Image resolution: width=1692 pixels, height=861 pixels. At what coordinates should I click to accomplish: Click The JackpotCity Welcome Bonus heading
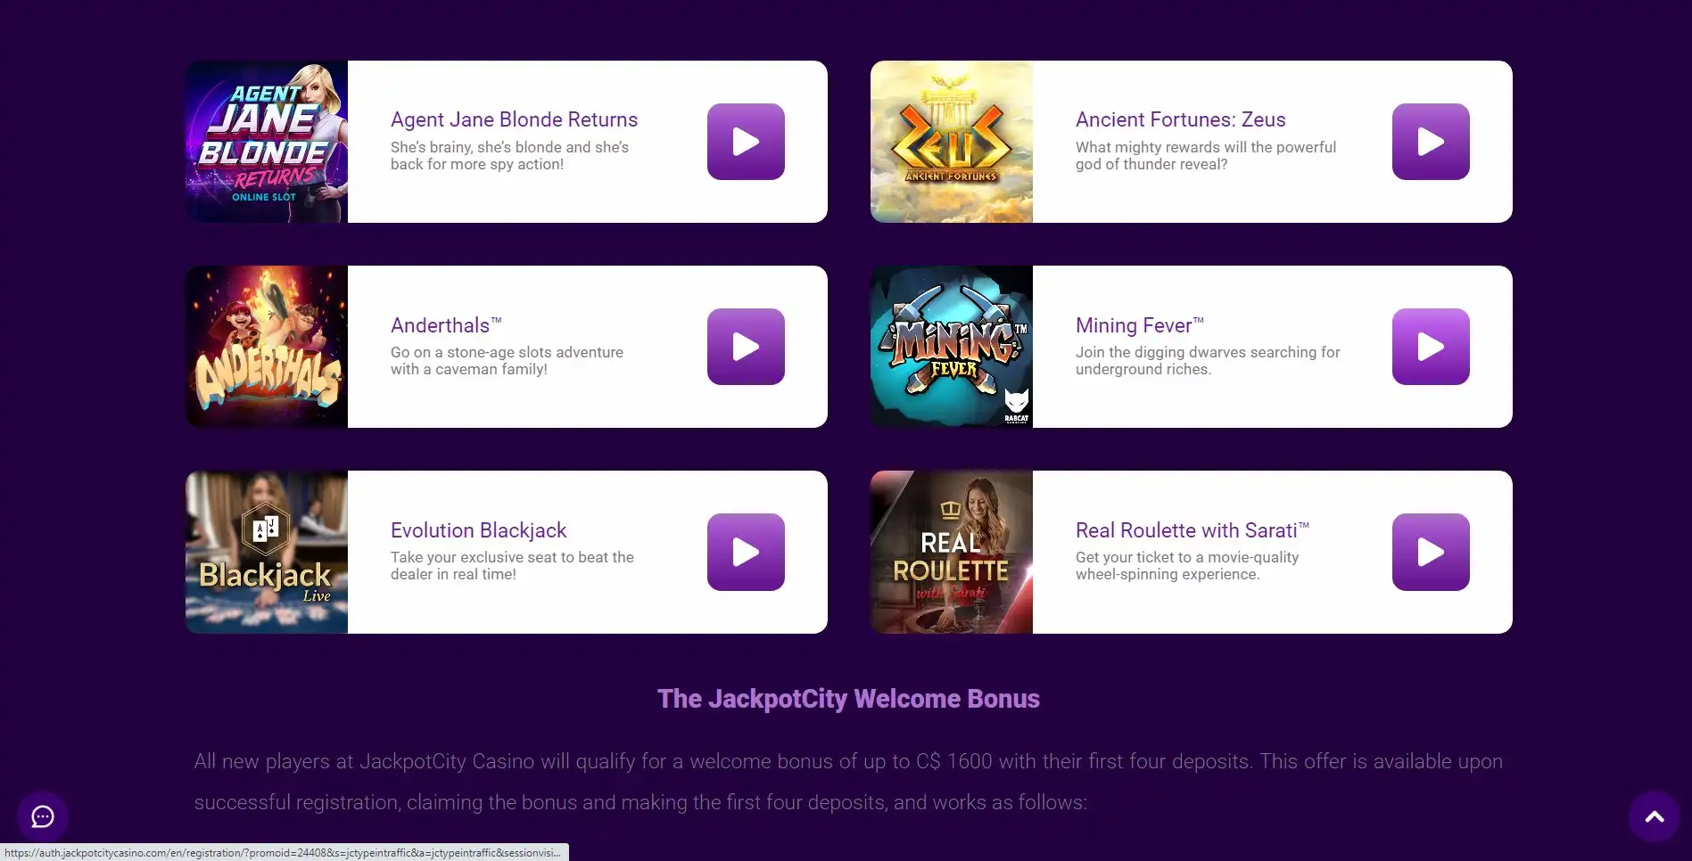tap(848, 699)
